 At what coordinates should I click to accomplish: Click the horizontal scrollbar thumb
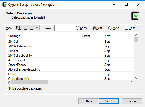coord(29,82)
